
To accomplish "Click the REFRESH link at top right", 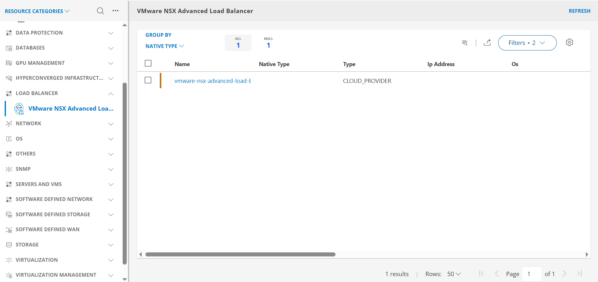I will (x=579, y=11).
